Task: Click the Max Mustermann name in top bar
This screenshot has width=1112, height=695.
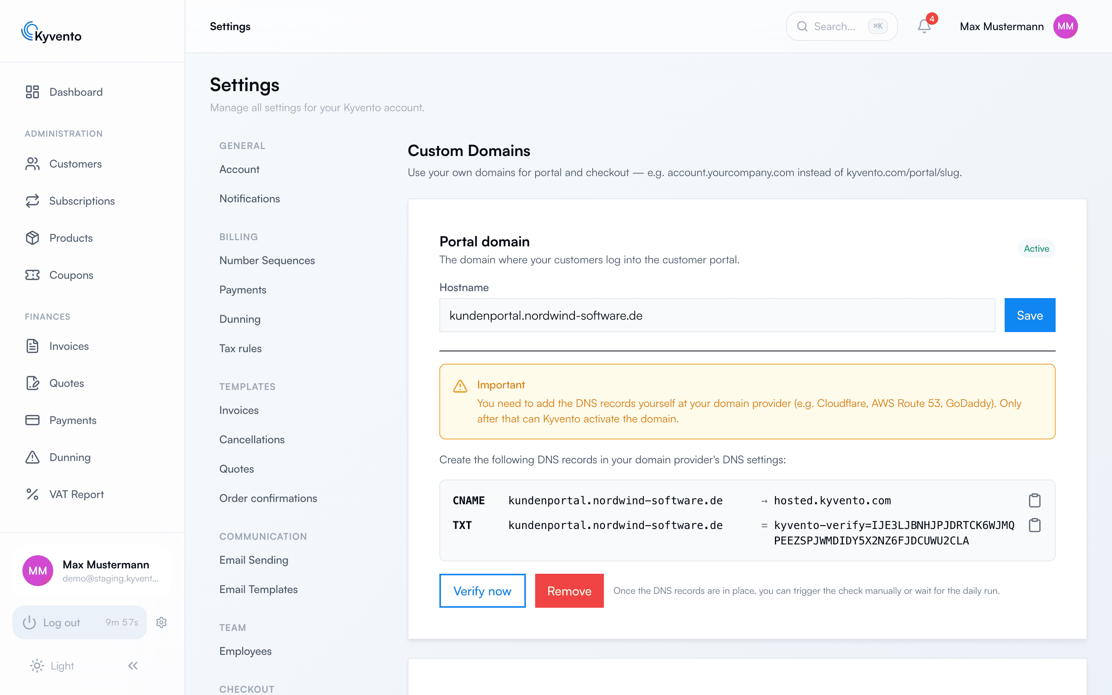Action: [x=1002, y=26]
